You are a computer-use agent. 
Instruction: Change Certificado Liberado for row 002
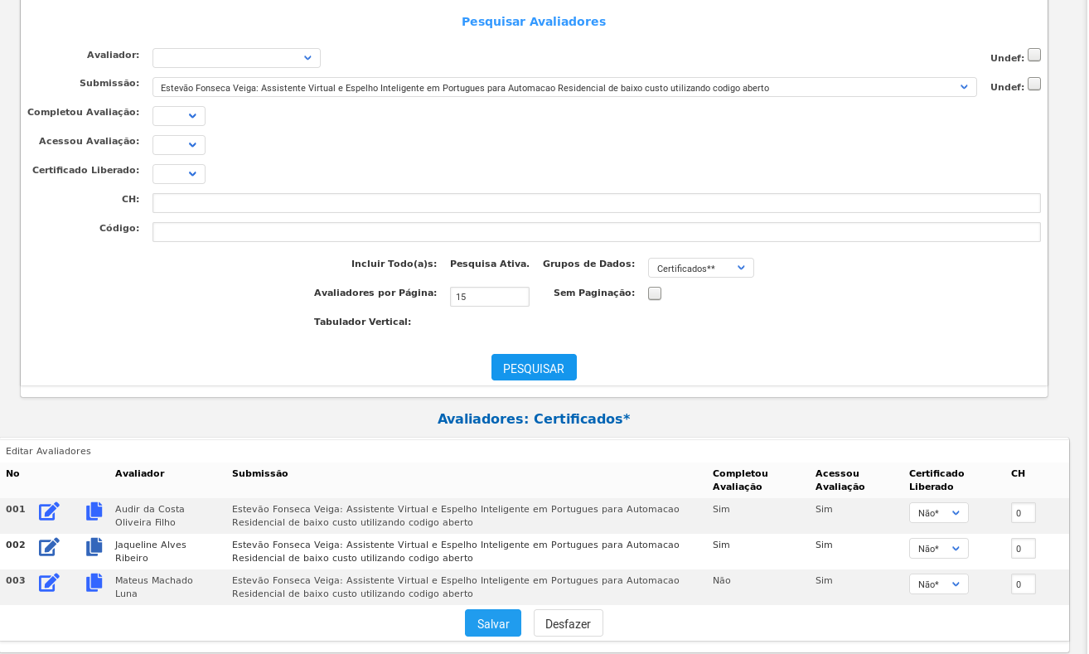(x=939, y=549)
